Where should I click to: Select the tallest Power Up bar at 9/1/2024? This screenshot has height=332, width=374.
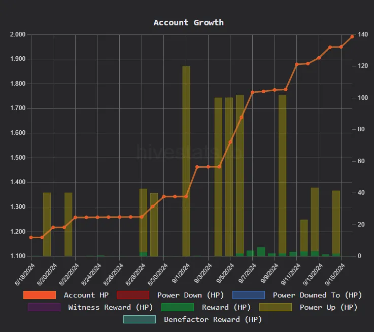pos(186,161)
